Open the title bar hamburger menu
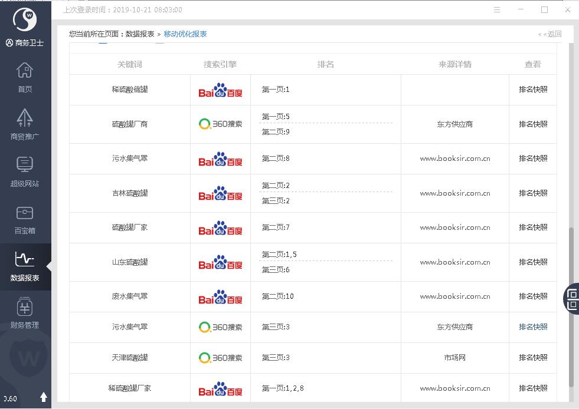The height and width of the screenshot is (409, 579). (497, 10)
